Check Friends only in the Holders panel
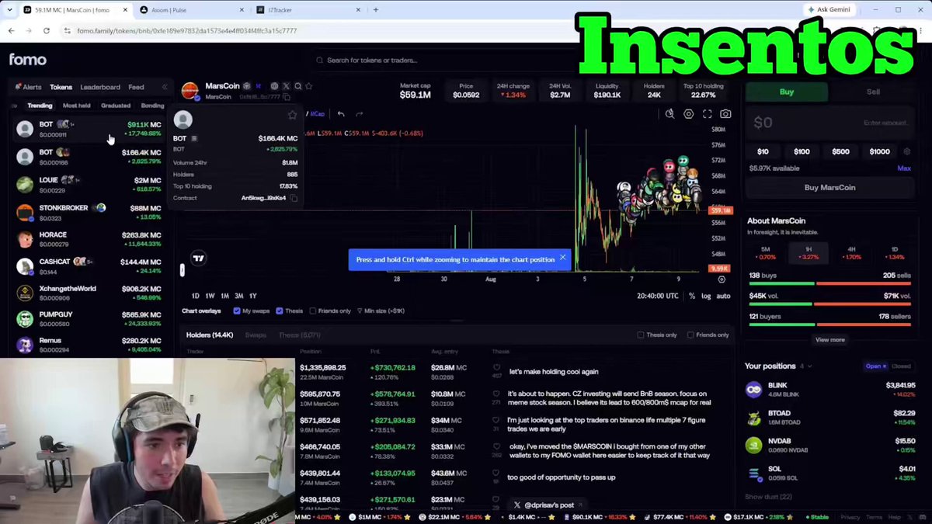Viewport: 932px width, 524px height. point(691,335)
